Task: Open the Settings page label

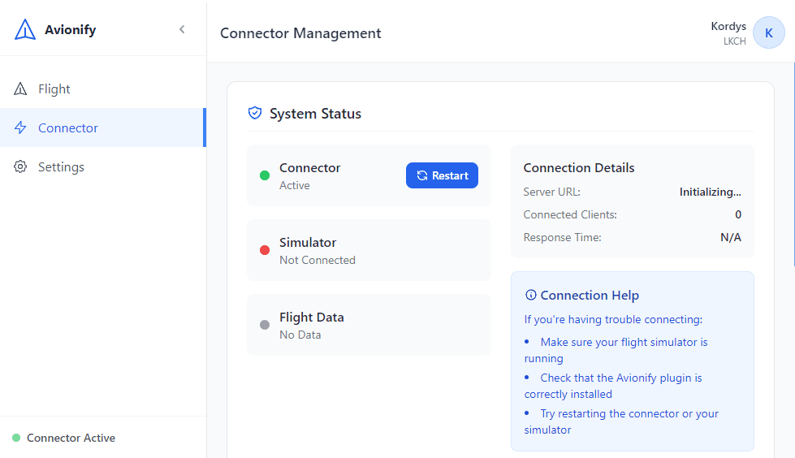Action: 61,167
